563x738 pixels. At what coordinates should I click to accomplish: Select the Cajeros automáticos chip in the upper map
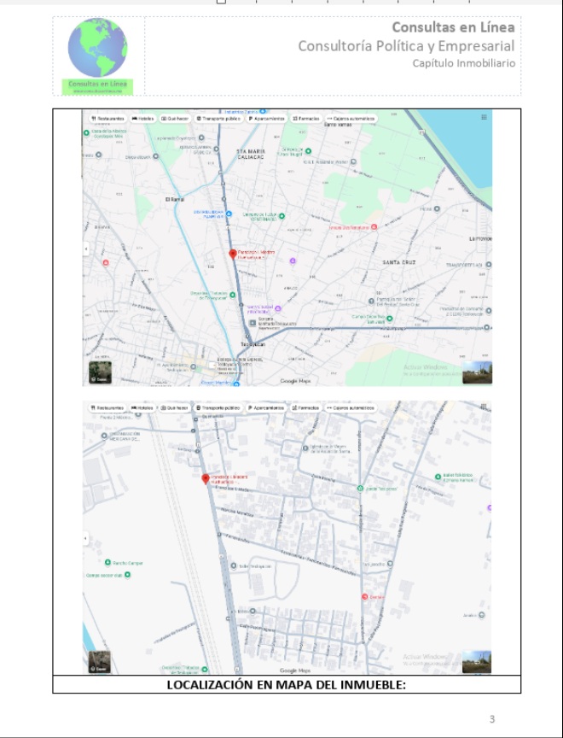(350, 119)
